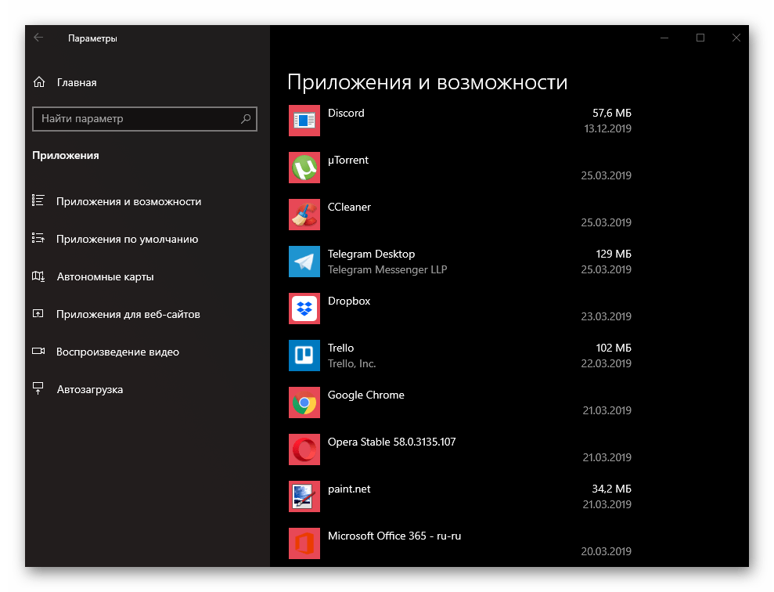Open Приложения и возможности section

pyautogui.click(x=128, y=201)
